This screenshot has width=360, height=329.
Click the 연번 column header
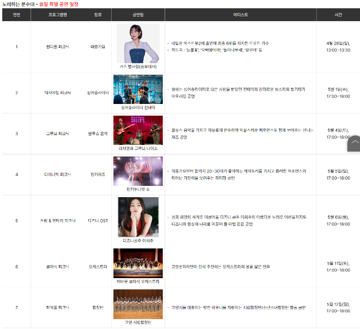[x=17, y=15]
